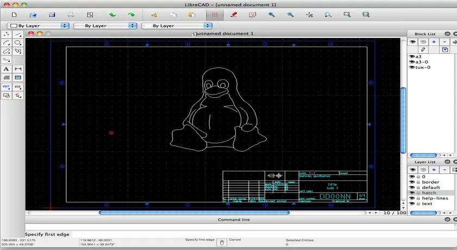Cut selection using the scissors icon
Image resolution: width=457 pixels, height=250 pixels.
154,15
